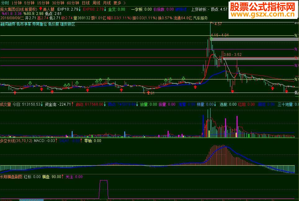Switch to the 日线 daily chart tab
This screenshot has height=201, width=299.
[86, 3]
